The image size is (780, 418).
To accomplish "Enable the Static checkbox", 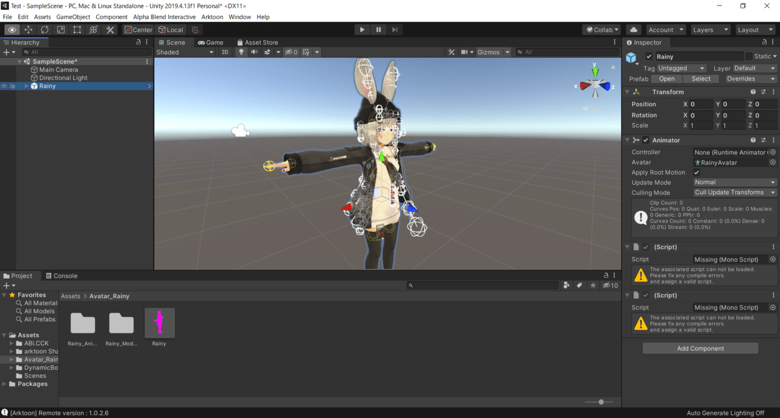I will pyautogui.click(x=749, y=57).
